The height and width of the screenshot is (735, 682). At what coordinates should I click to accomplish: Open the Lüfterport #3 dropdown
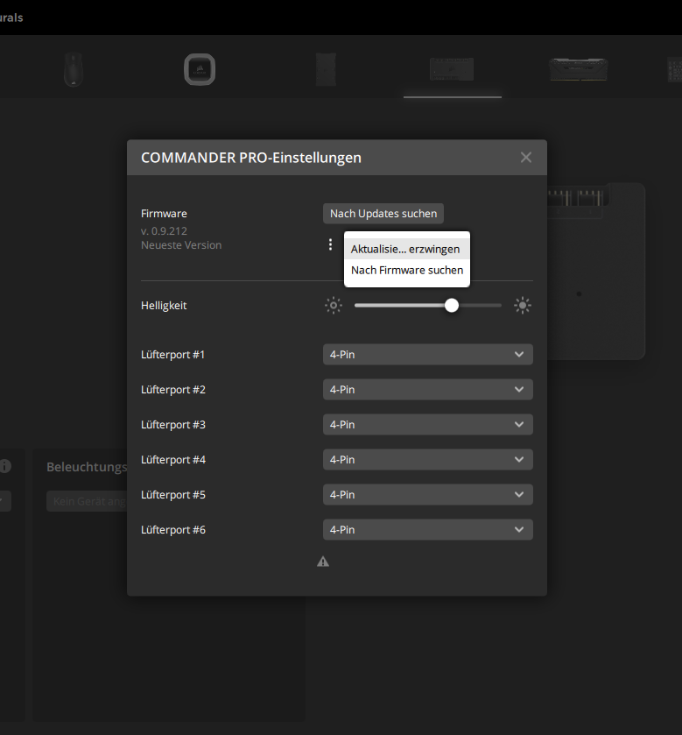[x=427, y=424]
